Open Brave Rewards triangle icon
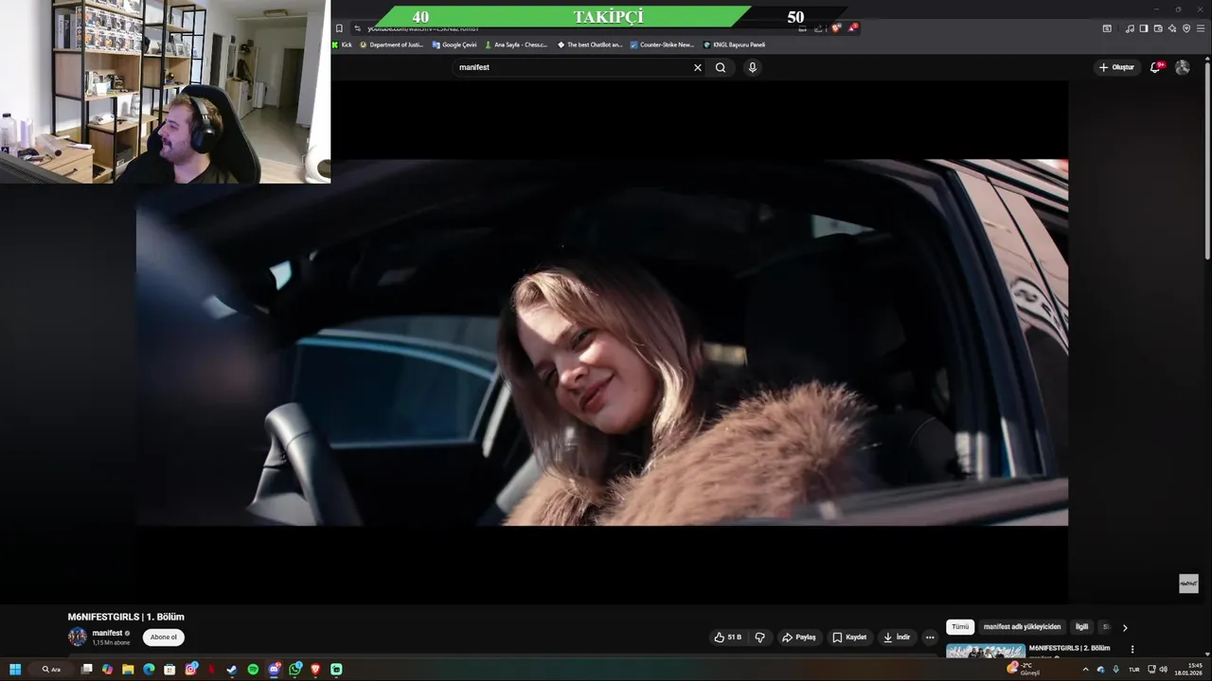Image resolution: width=1212 pixels, height=681 pixels. pos(852,28)
